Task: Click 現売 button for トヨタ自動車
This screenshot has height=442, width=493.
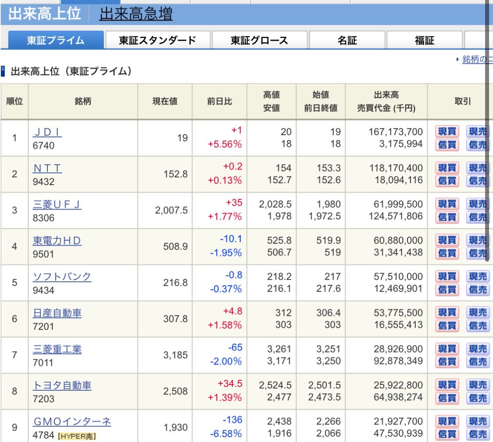Action: pos(478,385)
